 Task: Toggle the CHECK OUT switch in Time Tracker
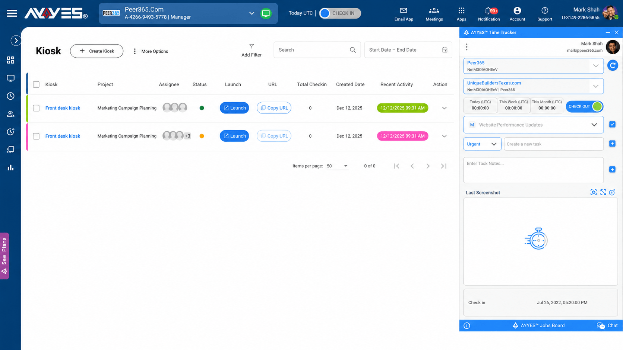point(584,106)
